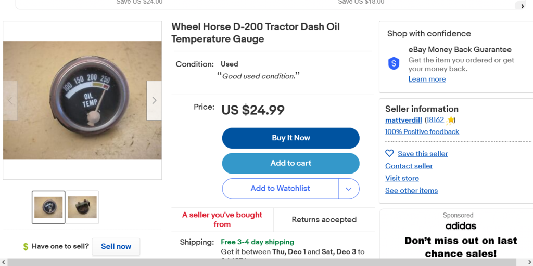
Task: Show the next product image arrow
Action: (154, 100)
